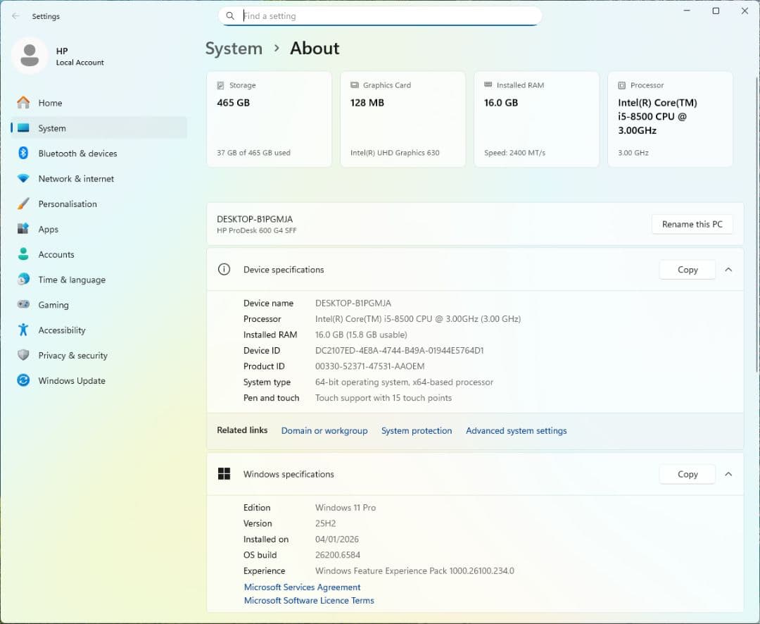
Task: Open Windows Update
Action: [71, 380]
